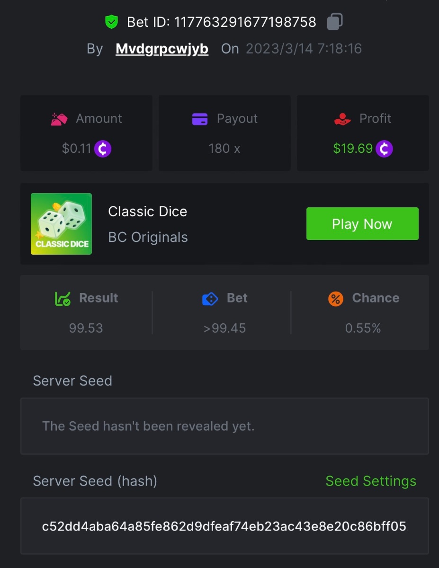
Task: Click the green Result chart icon
Action: point(63,298)
